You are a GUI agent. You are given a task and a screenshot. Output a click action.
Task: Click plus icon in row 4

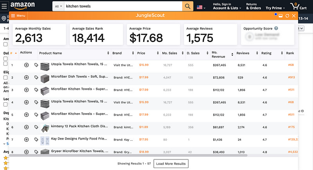pos(26,102)
